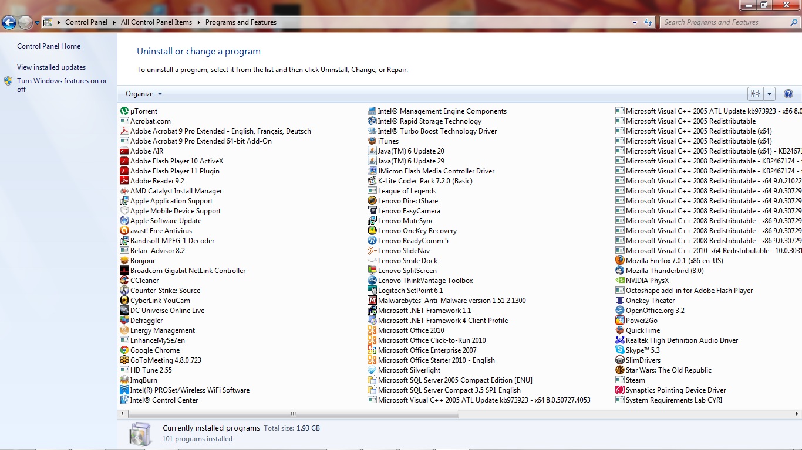Open Turn Windows features on or off
The image size is (802, 450).
[x=62, y=85]
